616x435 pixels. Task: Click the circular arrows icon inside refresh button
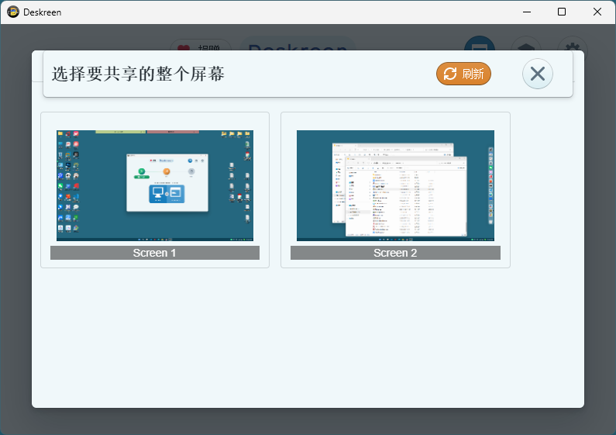[450, 74]
